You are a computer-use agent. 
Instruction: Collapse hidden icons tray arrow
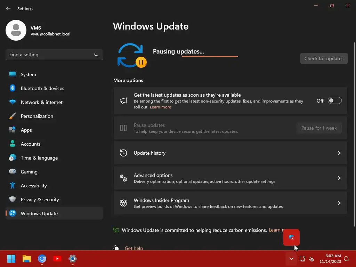291,259
